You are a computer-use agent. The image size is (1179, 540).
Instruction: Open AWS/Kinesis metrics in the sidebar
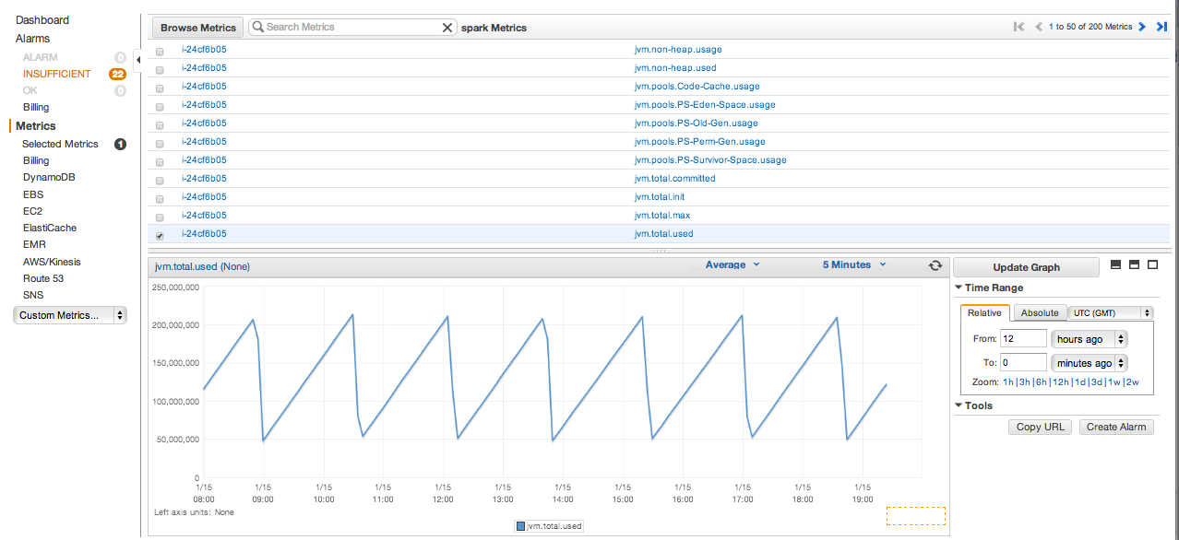pyautogui.click(x=52, y=262)
